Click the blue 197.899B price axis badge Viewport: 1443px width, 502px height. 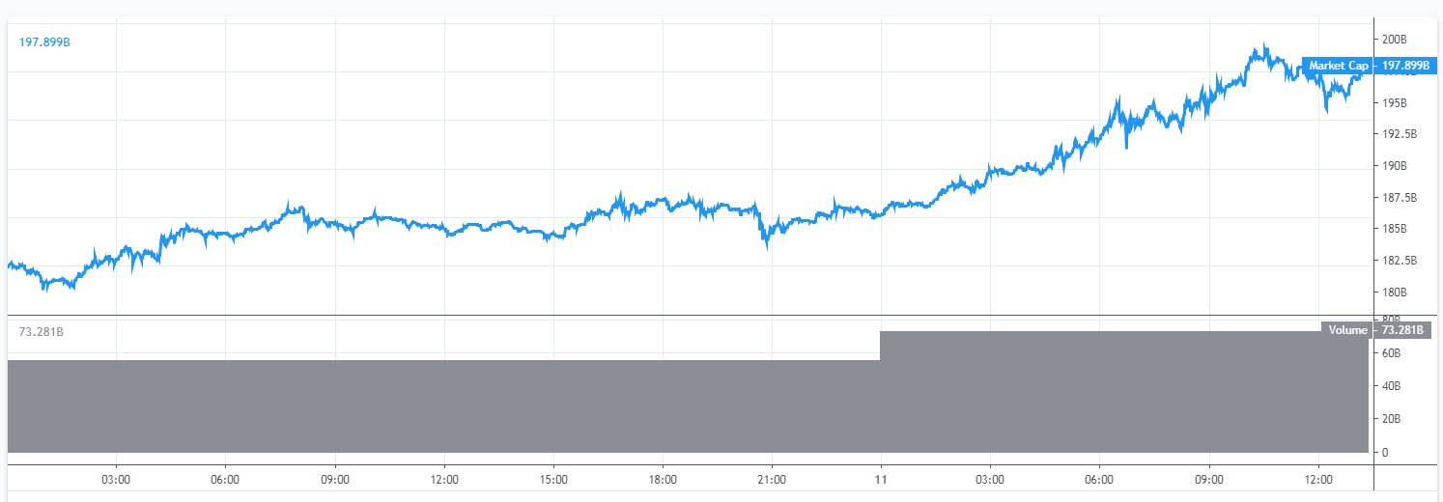pyautogui.click(x=1405, y=66)
